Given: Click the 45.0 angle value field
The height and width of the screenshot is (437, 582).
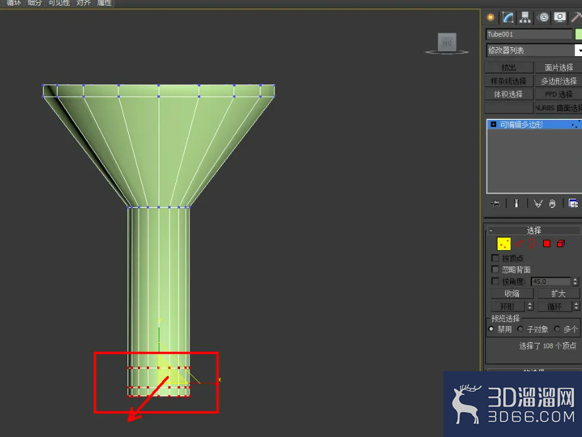Looking at the screenshot, I should click(551, 282).
